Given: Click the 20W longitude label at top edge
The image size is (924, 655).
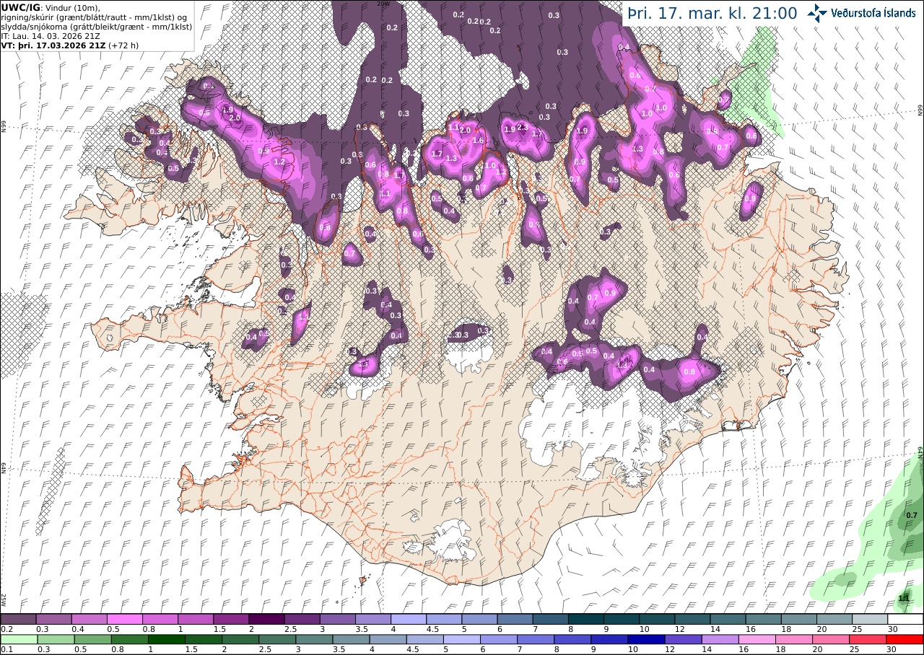Looking at the screenshot, I should pos(385,4).
